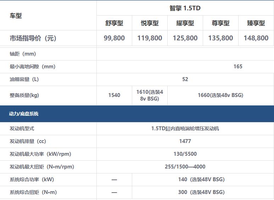Click the 舒享型 trim header
The image size is (274, 200).
click(114, 23)
